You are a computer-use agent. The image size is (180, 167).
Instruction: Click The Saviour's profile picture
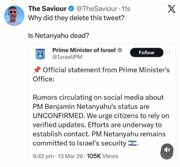pos(14,16)
